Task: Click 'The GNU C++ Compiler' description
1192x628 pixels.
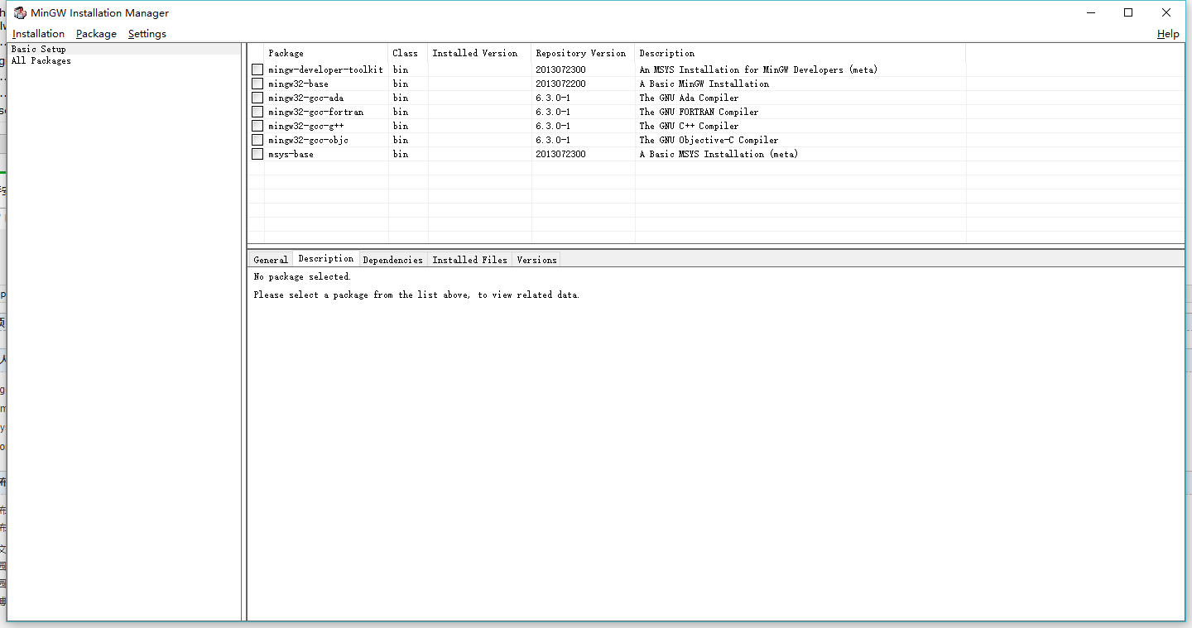Action: pyautogui.click(x=689, y=126)
